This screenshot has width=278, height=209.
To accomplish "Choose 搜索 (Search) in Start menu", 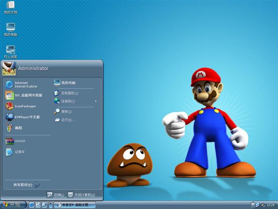I will click(x=65, y=111).
